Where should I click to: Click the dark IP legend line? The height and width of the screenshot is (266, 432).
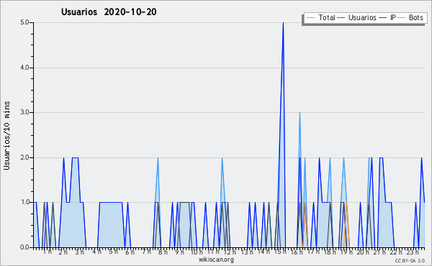pyautogui.click(x=383, y=18)
